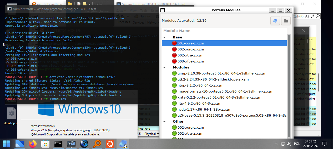333x149 pixels.
Task: Show hidden system tray icons
Action: pyautogui.click(x=276, y=144)
